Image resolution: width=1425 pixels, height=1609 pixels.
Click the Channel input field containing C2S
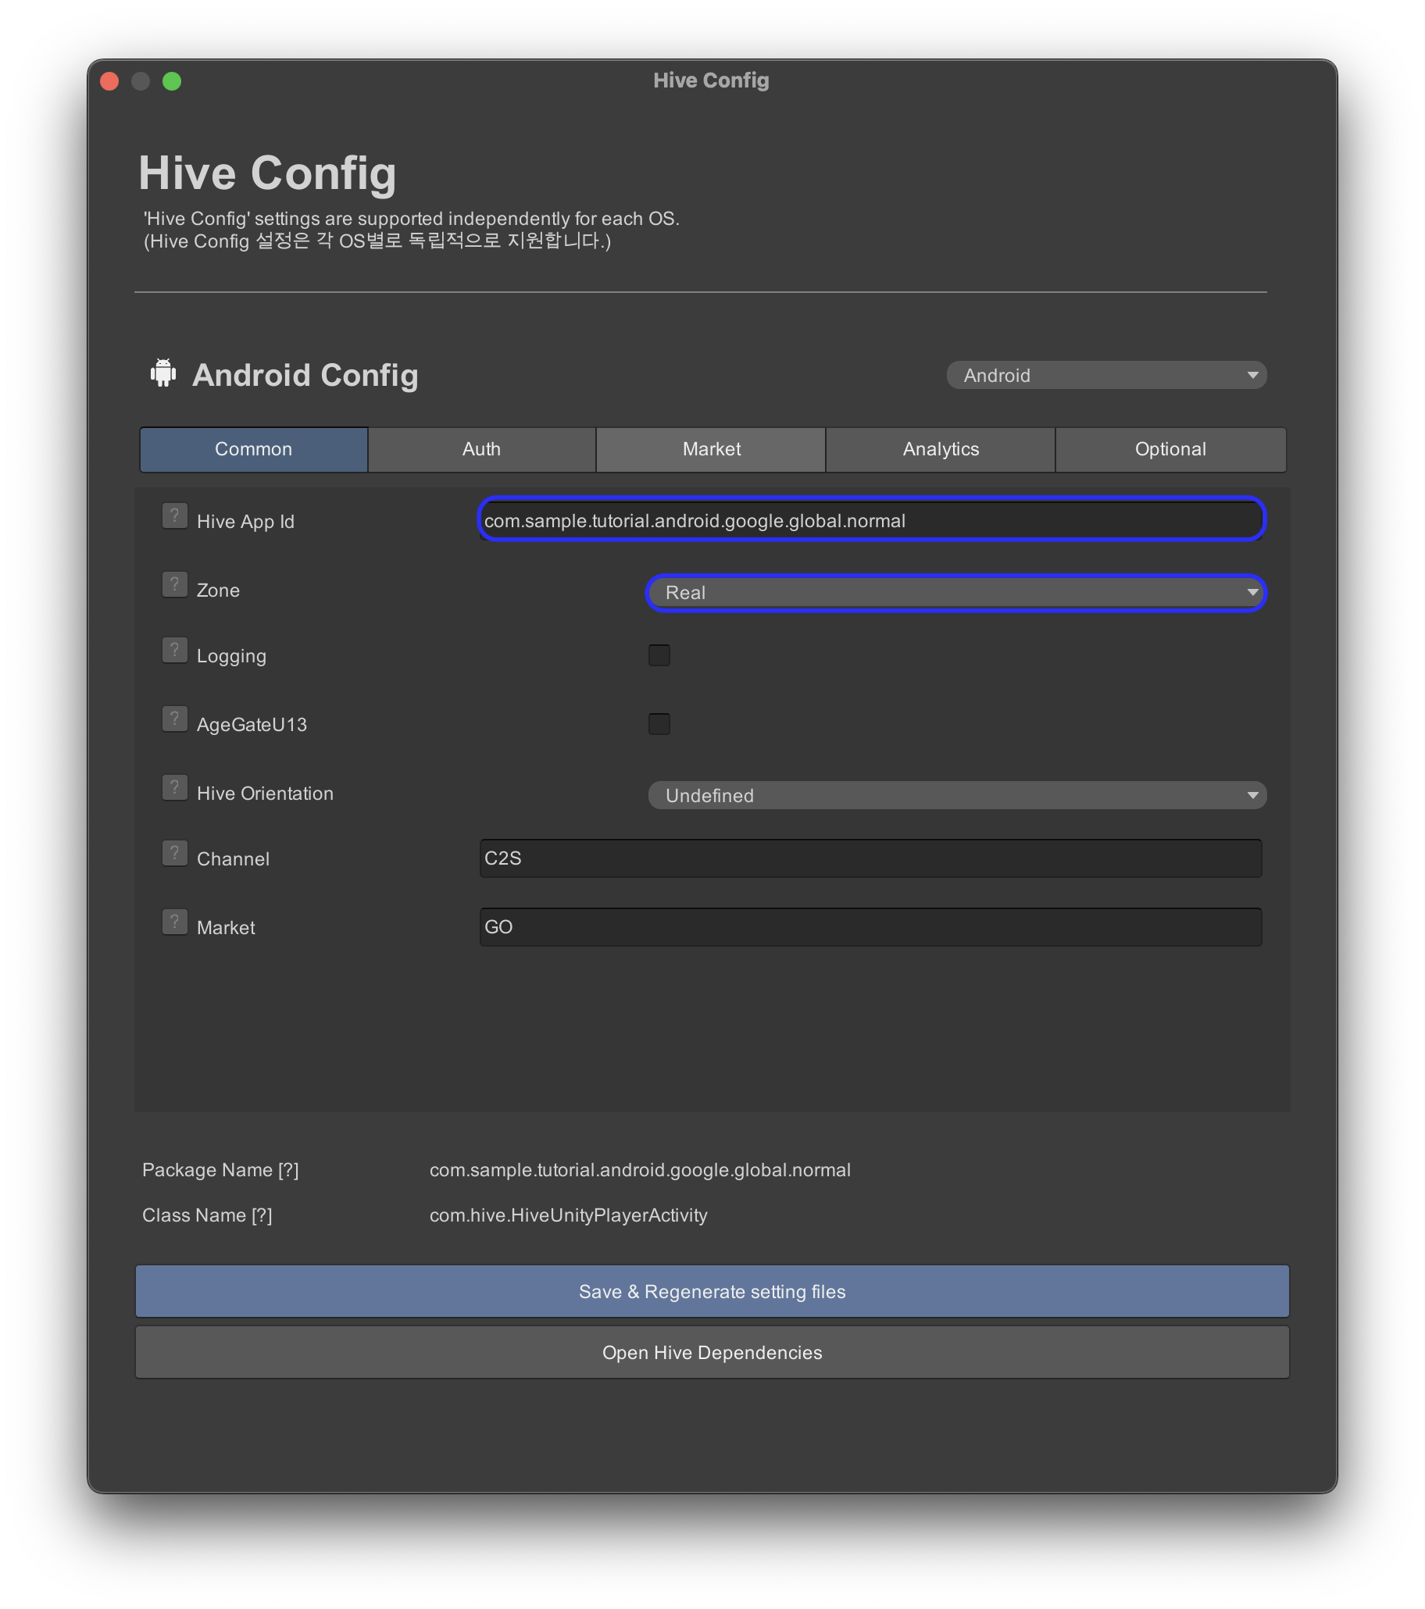(870, 858)
